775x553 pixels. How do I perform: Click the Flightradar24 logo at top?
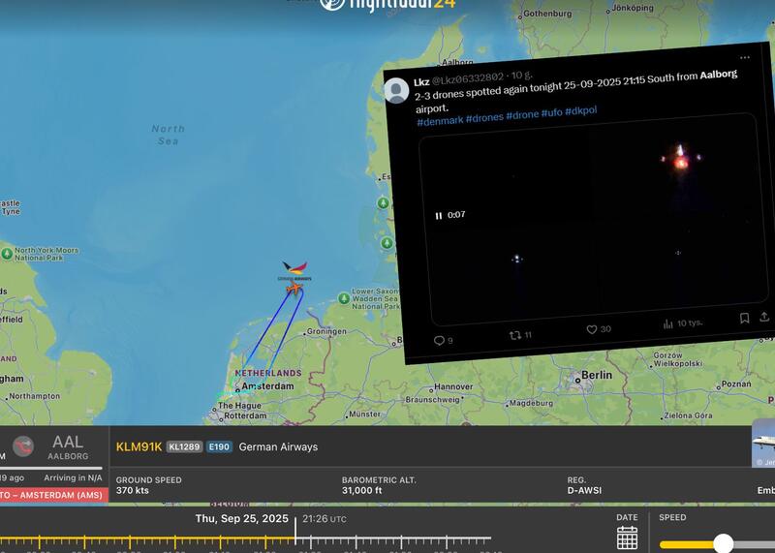click(x=387, y=5)
